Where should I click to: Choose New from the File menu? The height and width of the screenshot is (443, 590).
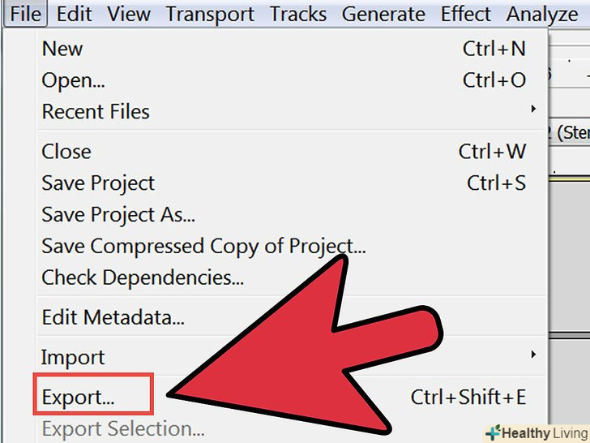coord(62,49)
